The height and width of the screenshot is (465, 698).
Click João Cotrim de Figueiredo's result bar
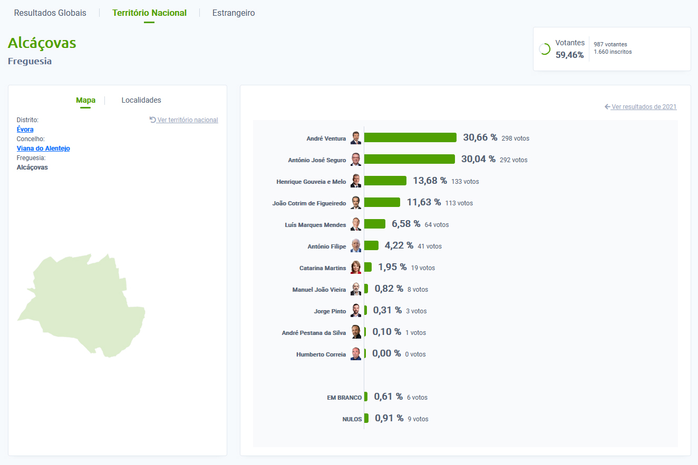[x=382, y=202]
